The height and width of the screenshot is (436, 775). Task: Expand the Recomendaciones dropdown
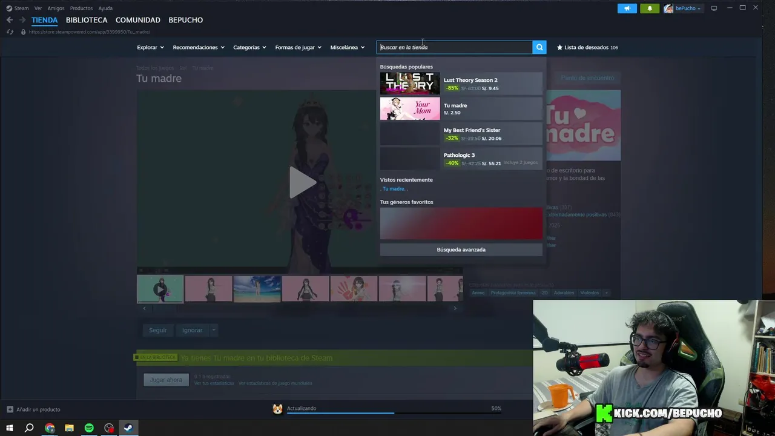199,47
